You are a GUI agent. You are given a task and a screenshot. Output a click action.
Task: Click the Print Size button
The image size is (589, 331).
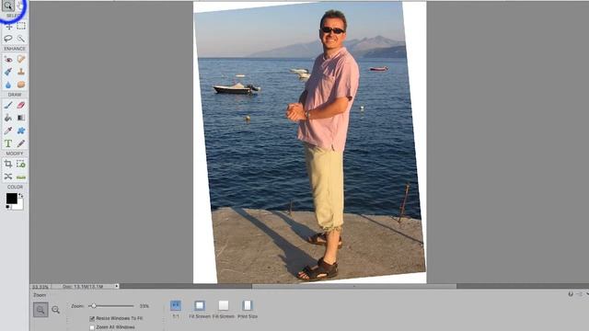[248, 306]
